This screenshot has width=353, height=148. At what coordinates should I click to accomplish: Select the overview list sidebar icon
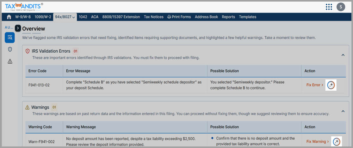tap(9, 38)
